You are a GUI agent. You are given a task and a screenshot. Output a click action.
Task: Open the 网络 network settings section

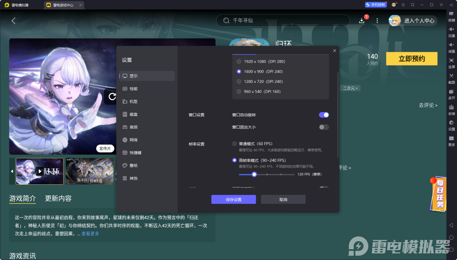click(x=147, y=140)
